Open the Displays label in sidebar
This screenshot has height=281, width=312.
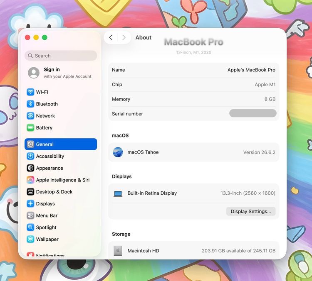click(x=45, y=204)
